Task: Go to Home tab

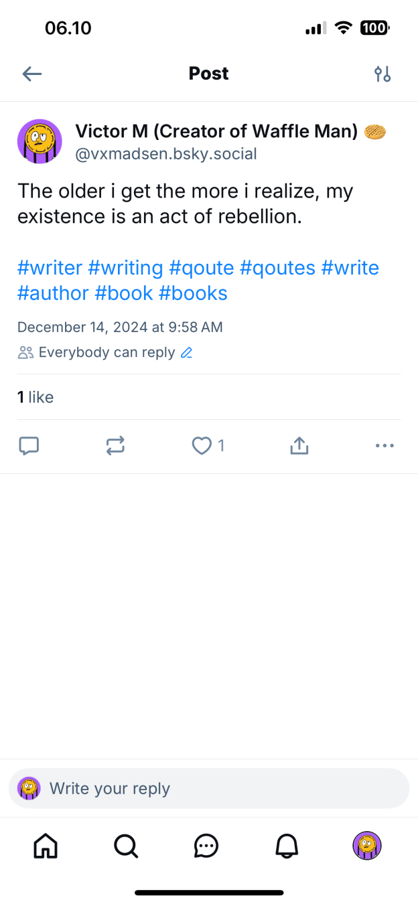Action: (46, 846)
